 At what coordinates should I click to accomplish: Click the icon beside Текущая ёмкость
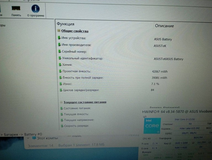(62, 114)
